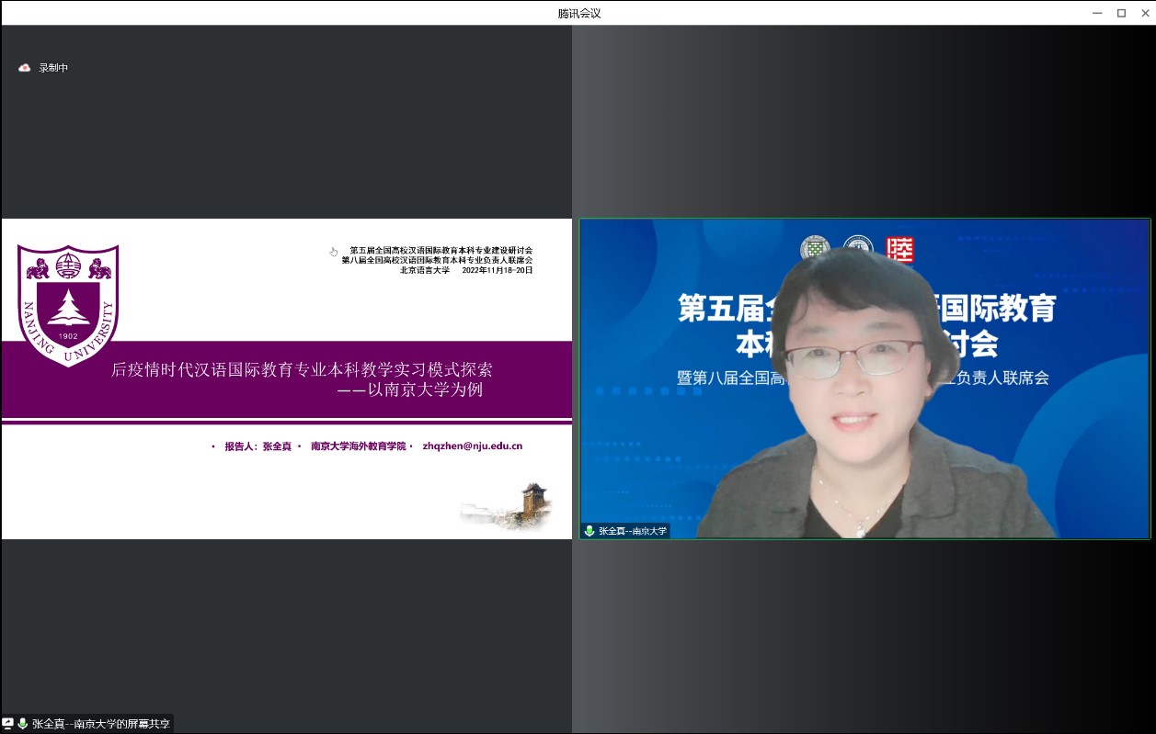Viewport: 1156px width, 734px height.
Task: Click the subtitle ——以南京大学为例
Action: click(409, 390)
